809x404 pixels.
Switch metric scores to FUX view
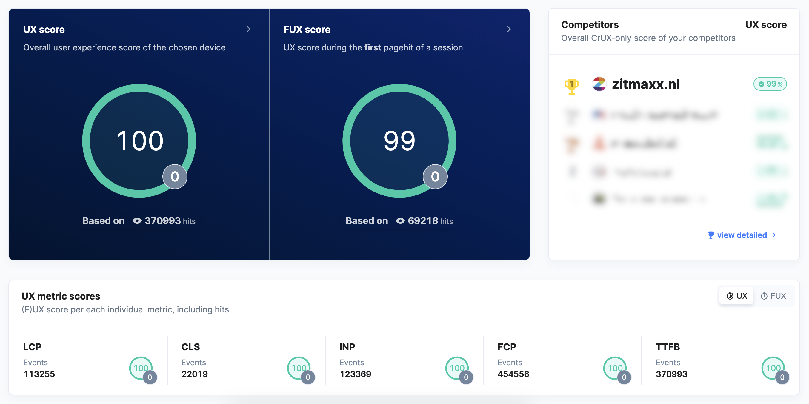click(x=773, y=296)
